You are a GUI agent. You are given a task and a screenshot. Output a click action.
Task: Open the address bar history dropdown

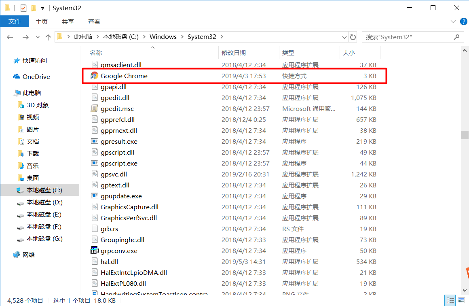[344, 36]
